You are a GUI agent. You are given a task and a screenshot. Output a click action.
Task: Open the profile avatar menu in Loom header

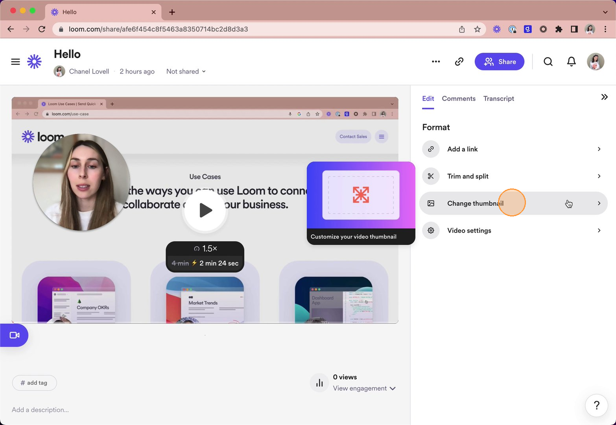click(x=596, y=61)
